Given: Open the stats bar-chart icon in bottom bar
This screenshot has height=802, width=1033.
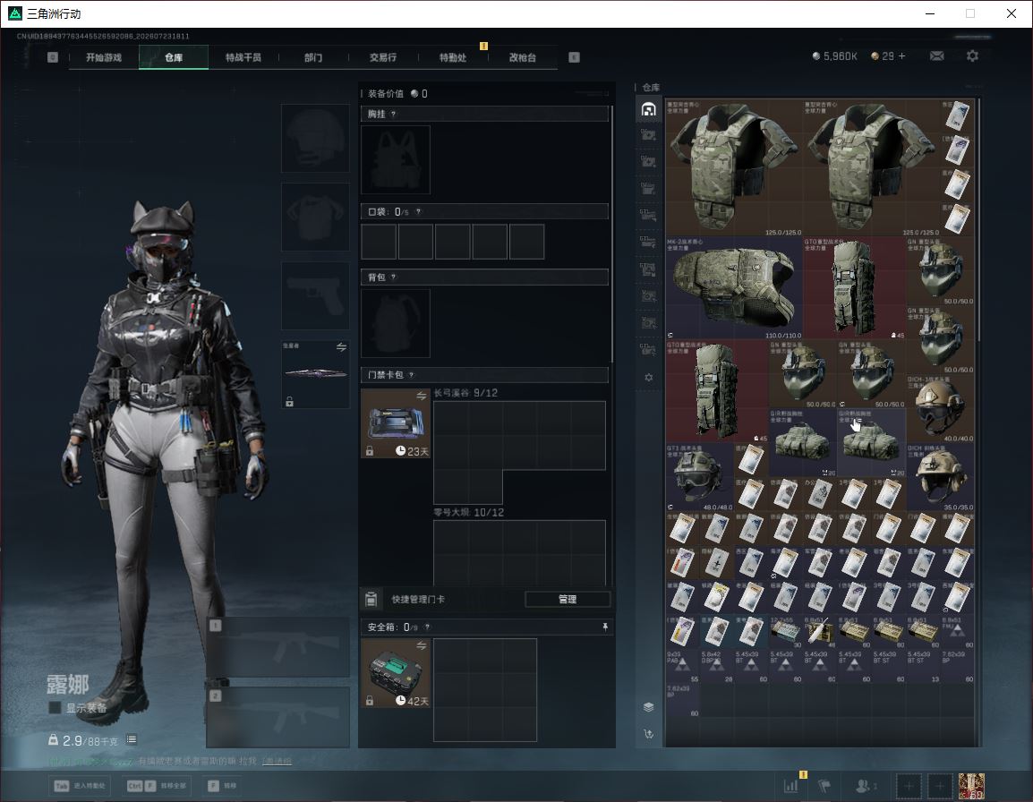Looking at the screenshot, I should 790,786.
